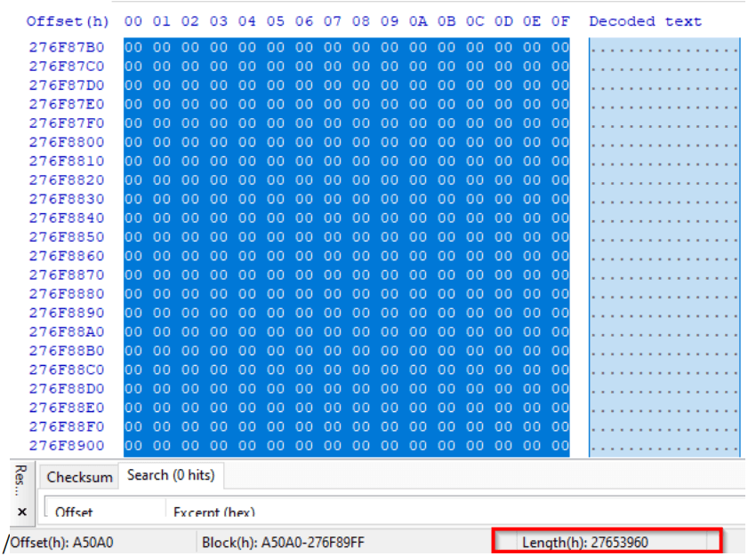Click the 00 column header
The height and width of the screenshot is (556, 748).
coord(133,21)
